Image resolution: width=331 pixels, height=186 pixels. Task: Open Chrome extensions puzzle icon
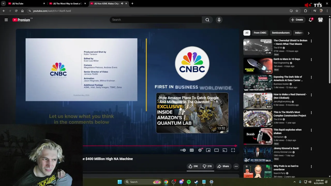tap(306, 11)
